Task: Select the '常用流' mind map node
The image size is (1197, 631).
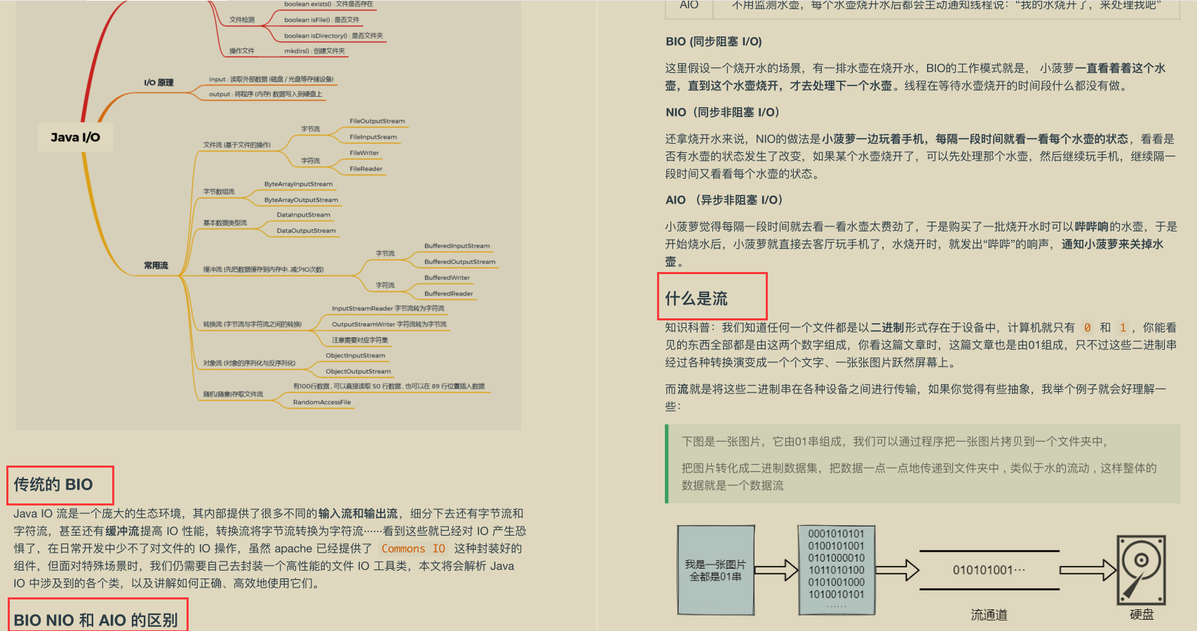Action: (x=156, y=266)
